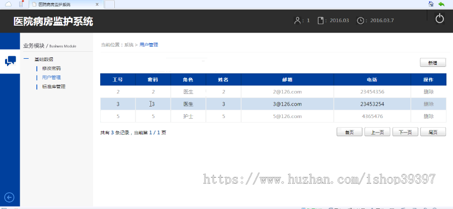The height and width of the screenshot is (209, 453).
Task: Open the 标准库管理 menu item
Action: click(x=54, y=86)
